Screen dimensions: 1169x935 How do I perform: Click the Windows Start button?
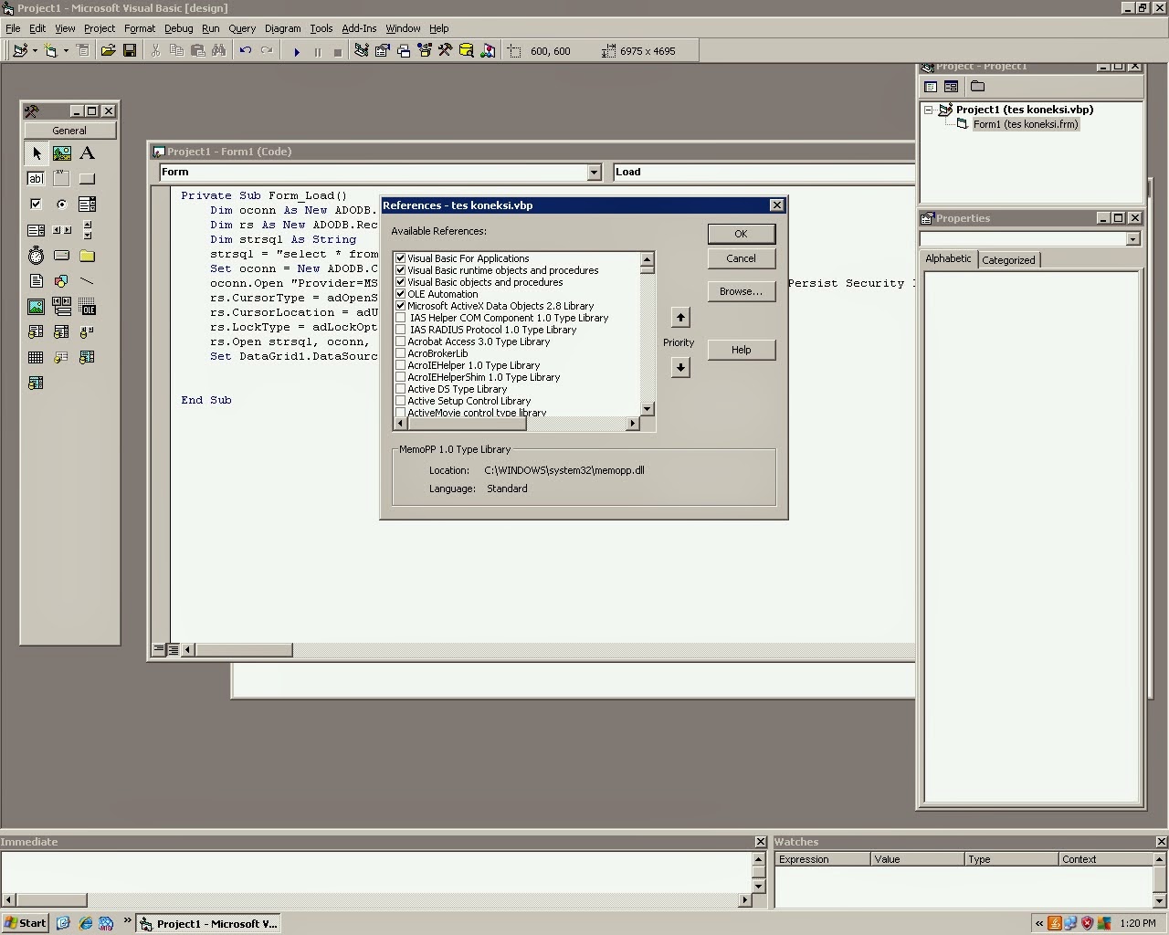[26, 923]
